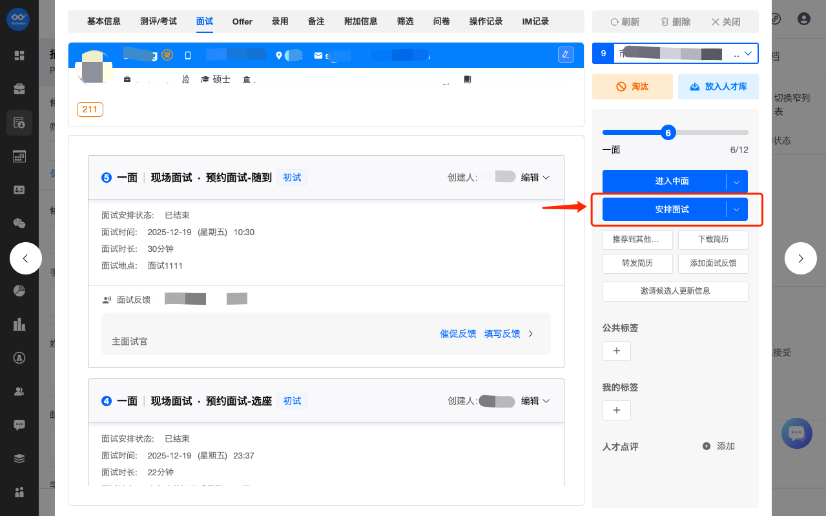Click the 填写反馈 link
Screen dimensions: 826x516
coord(502,334)
